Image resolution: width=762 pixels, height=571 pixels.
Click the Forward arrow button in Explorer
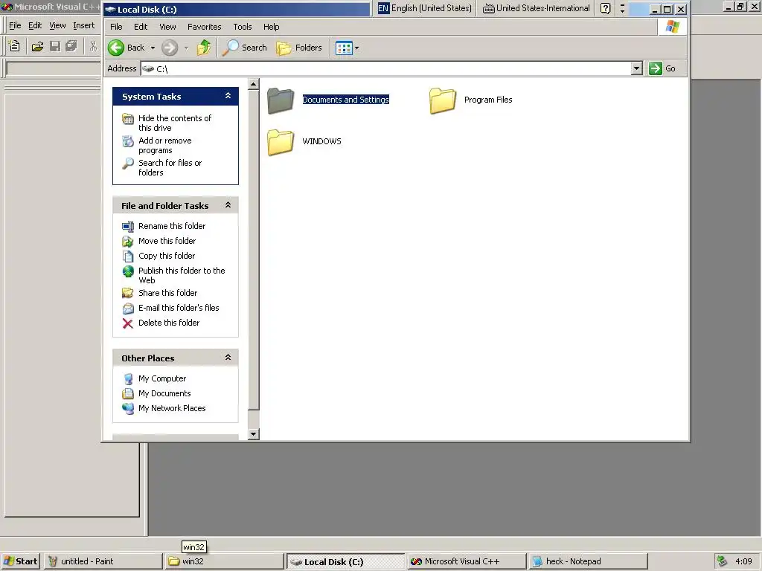(170, 48)
